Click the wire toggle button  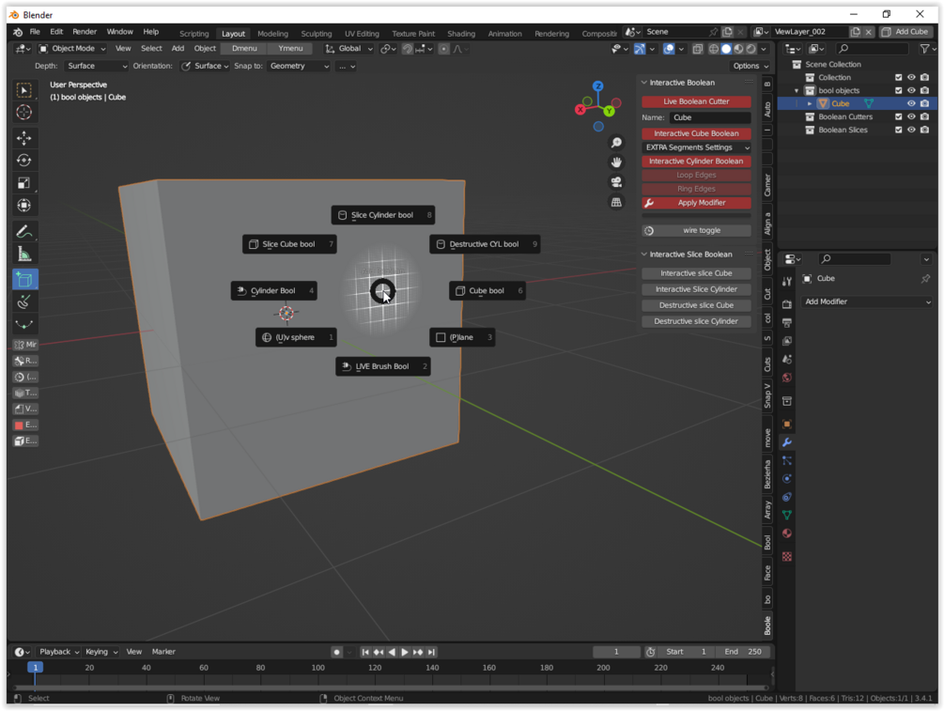click(696, 230)
